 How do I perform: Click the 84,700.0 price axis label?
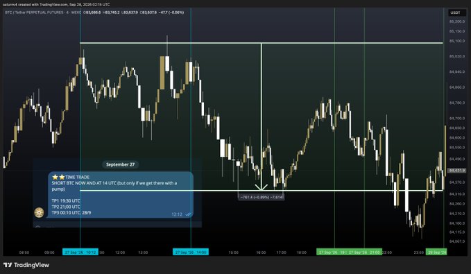coord(457,119)
